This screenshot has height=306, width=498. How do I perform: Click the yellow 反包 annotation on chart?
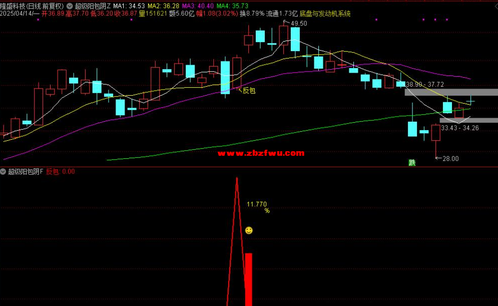pyautogui.click(x=249, y=91)
